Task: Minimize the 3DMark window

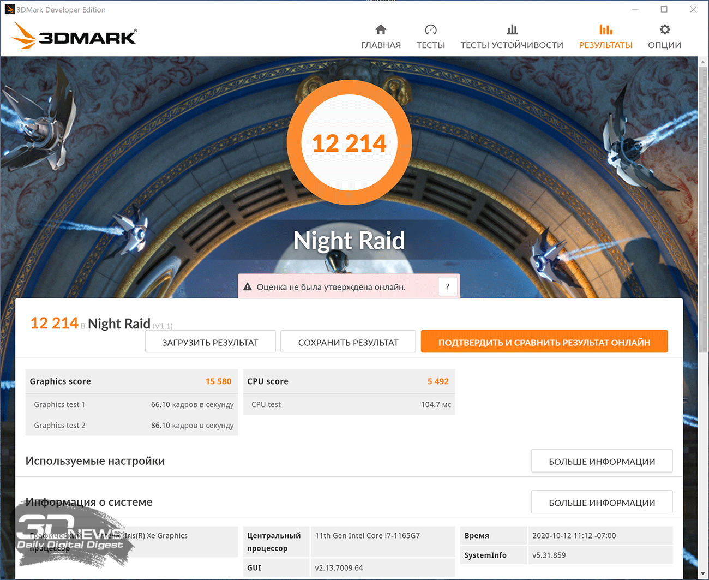Action: pos(635,9)
